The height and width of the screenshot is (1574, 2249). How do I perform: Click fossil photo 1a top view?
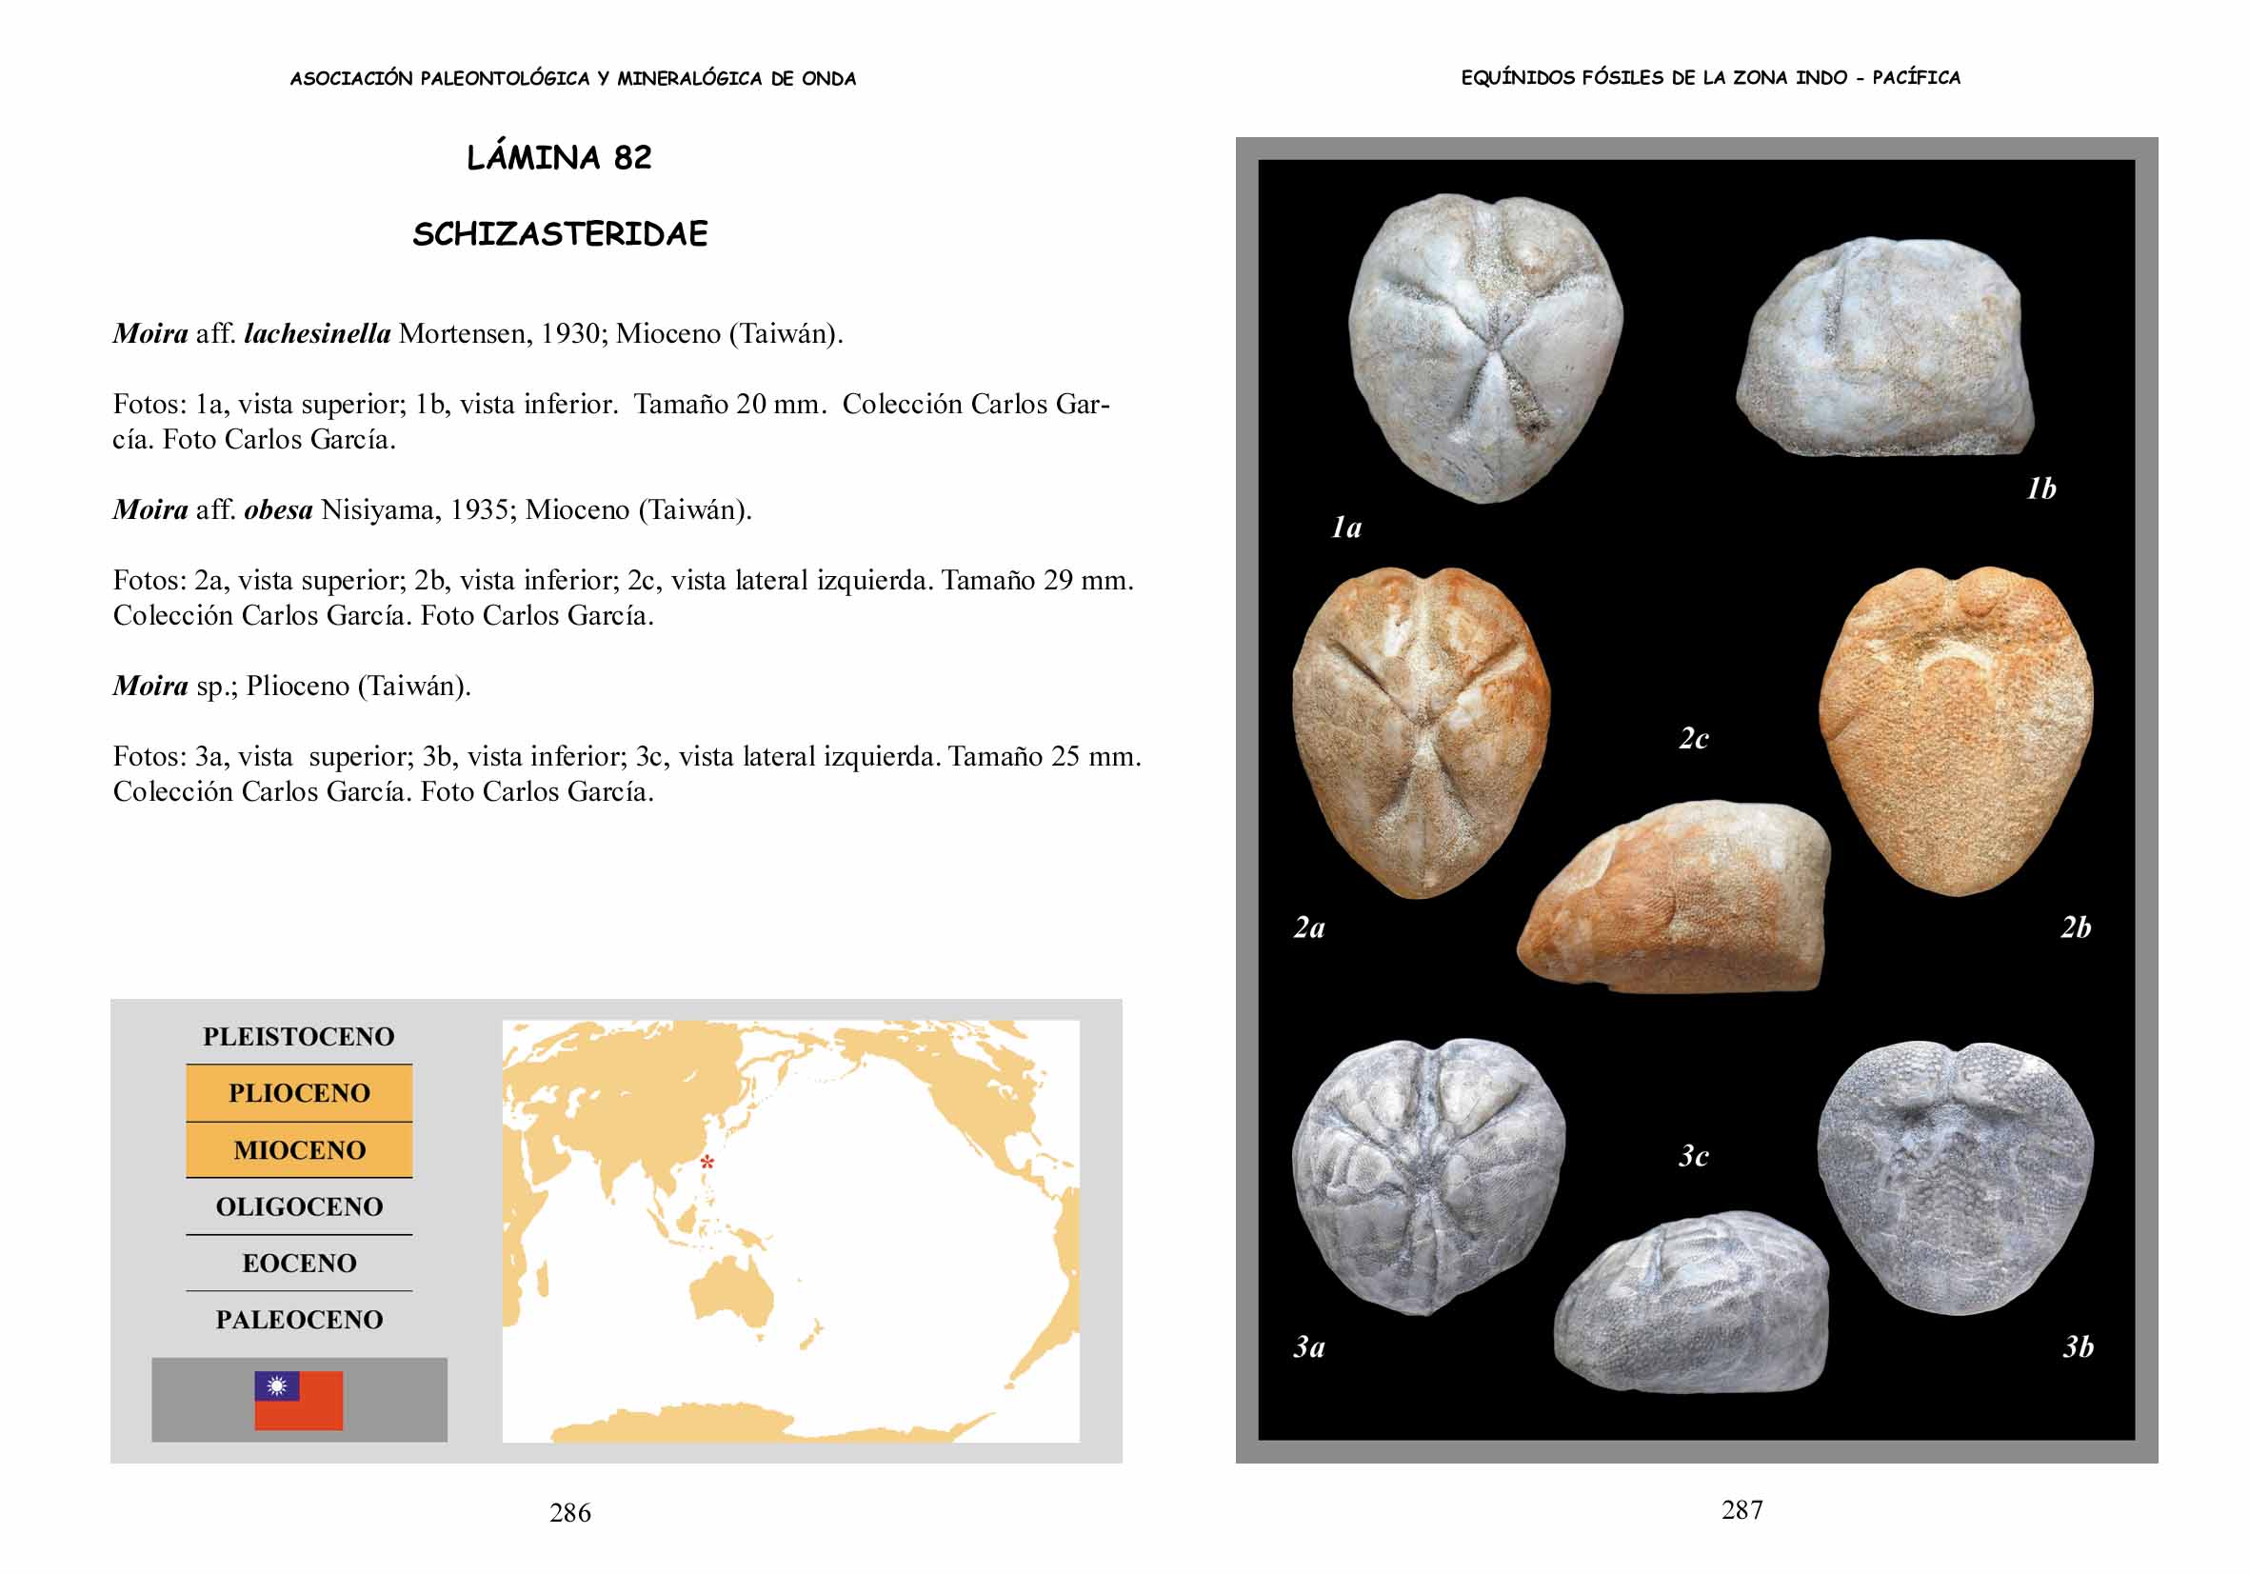(x=1484, y=348)
